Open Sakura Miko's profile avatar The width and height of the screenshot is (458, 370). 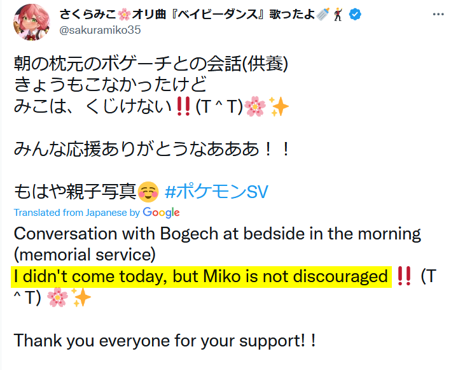click(x=32, y=22)
